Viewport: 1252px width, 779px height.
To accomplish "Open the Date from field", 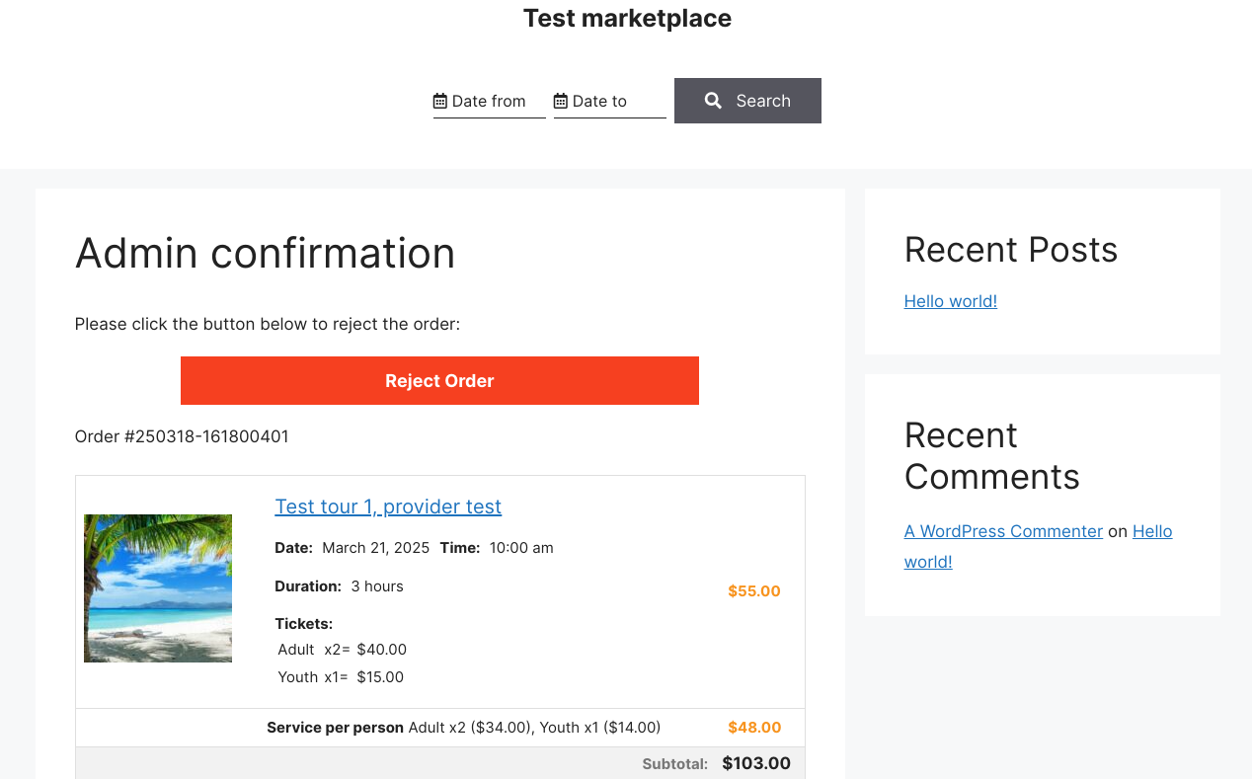I will 490,101.
